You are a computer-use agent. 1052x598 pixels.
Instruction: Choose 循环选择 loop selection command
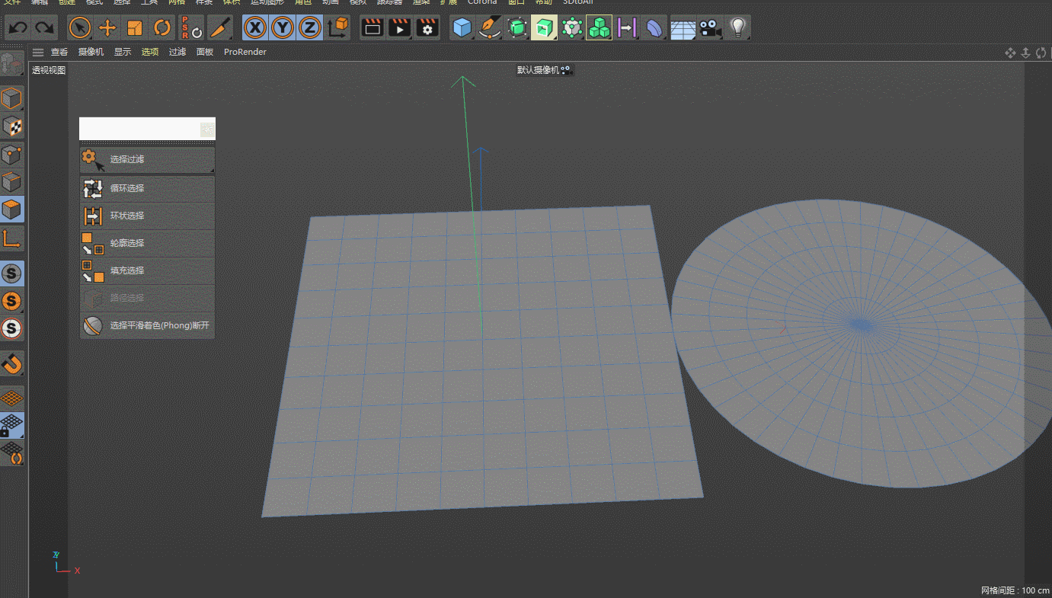click(x=147, y=188)
